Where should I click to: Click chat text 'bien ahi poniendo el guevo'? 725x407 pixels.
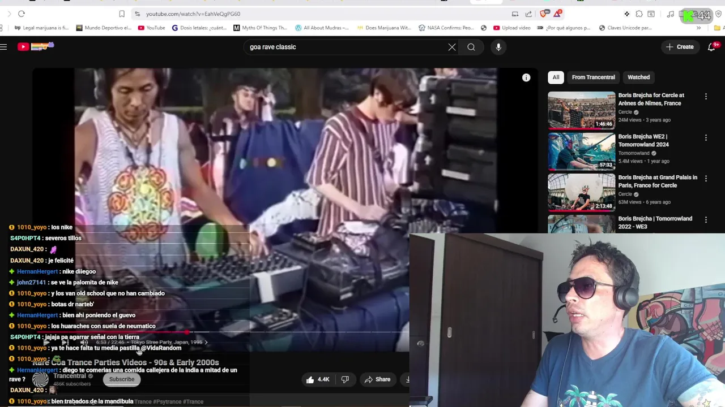coord(99,315)
